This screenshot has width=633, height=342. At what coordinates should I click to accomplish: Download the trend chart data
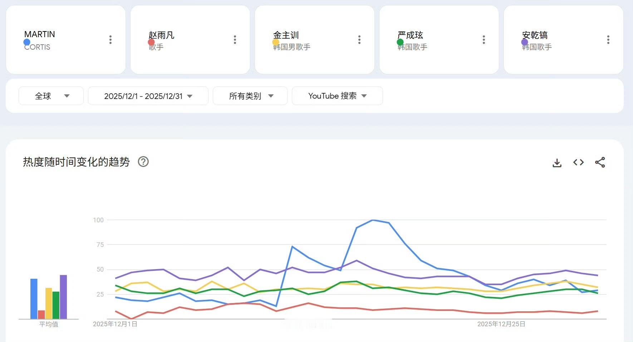click(x=557, y=163)
